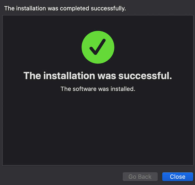Click the word 'The' starting the top title
This screenshot has width=195, height=185.
[9, 8]
